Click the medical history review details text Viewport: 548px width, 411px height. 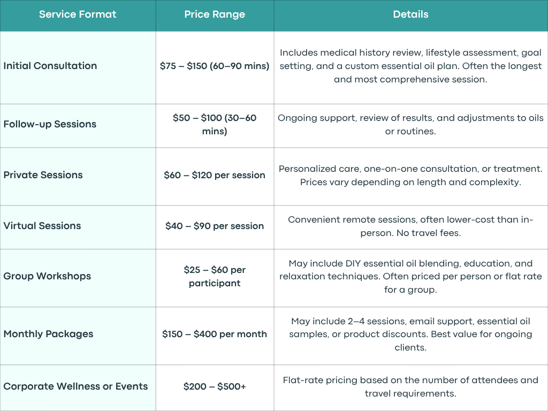tap(410, 66)
